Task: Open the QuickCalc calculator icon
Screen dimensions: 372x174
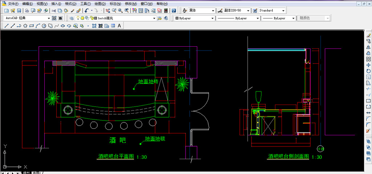Action: (166, 10)
